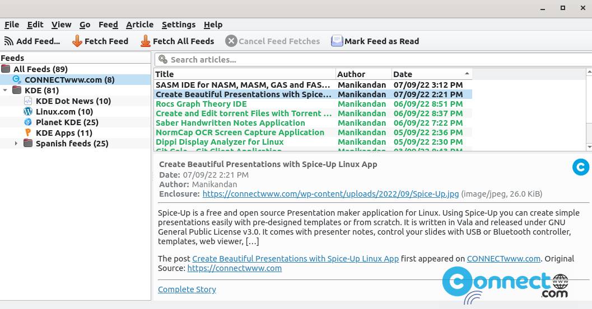This screenshot has width=592, height=309.
Task: Select KDE (81) folder label
Action: point(41,91)
